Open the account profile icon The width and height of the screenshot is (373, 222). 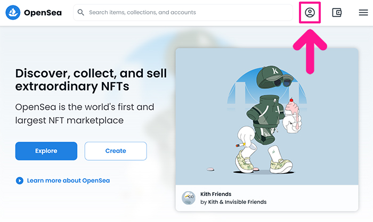coord(310,12)
